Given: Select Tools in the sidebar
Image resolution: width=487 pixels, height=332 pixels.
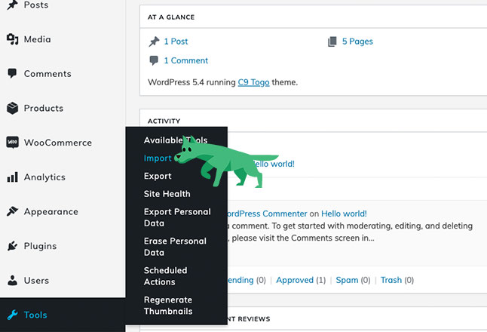Looking at the screenshot, I should [35, 315].
